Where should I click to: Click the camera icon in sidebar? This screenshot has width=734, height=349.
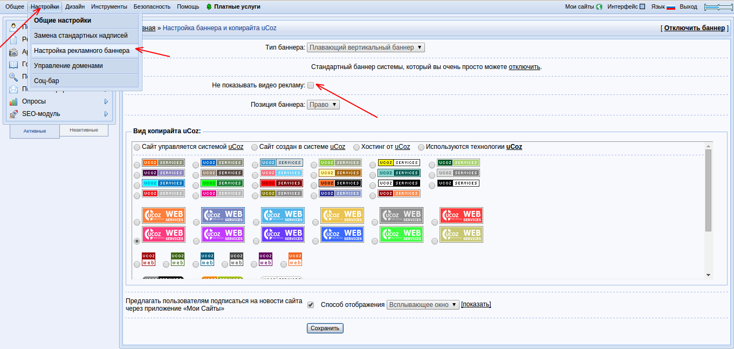pos(13,52)
